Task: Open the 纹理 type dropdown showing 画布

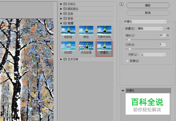Action: (150, 28)
